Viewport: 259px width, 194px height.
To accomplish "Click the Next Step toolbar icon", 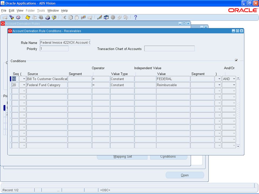I will click(34, 17).
